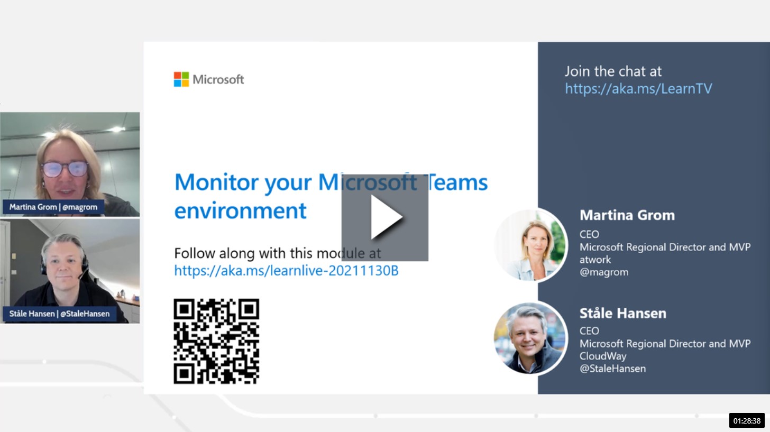Screen dimensions: 770x432
Task: Click the 01:28:38 duration badge
Action: (x=747, y=421)
